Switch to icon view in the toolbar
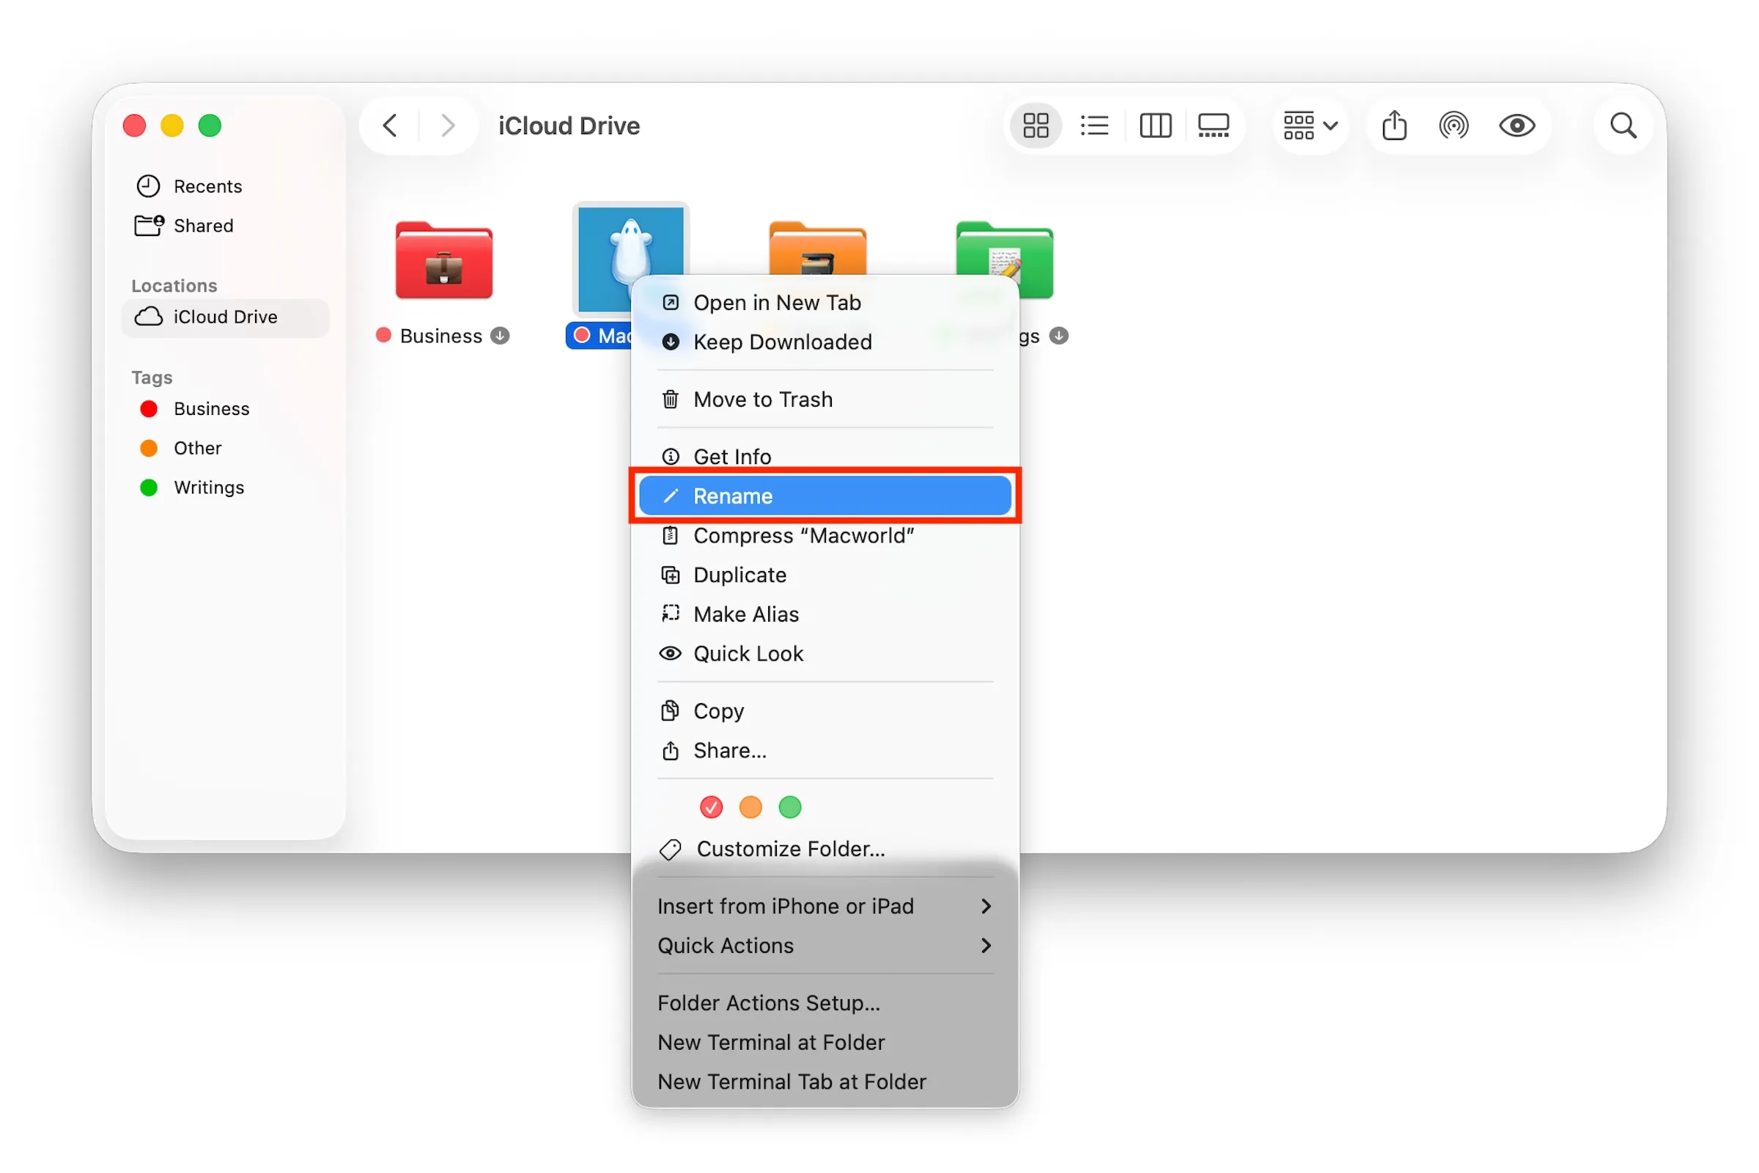 1035,125
